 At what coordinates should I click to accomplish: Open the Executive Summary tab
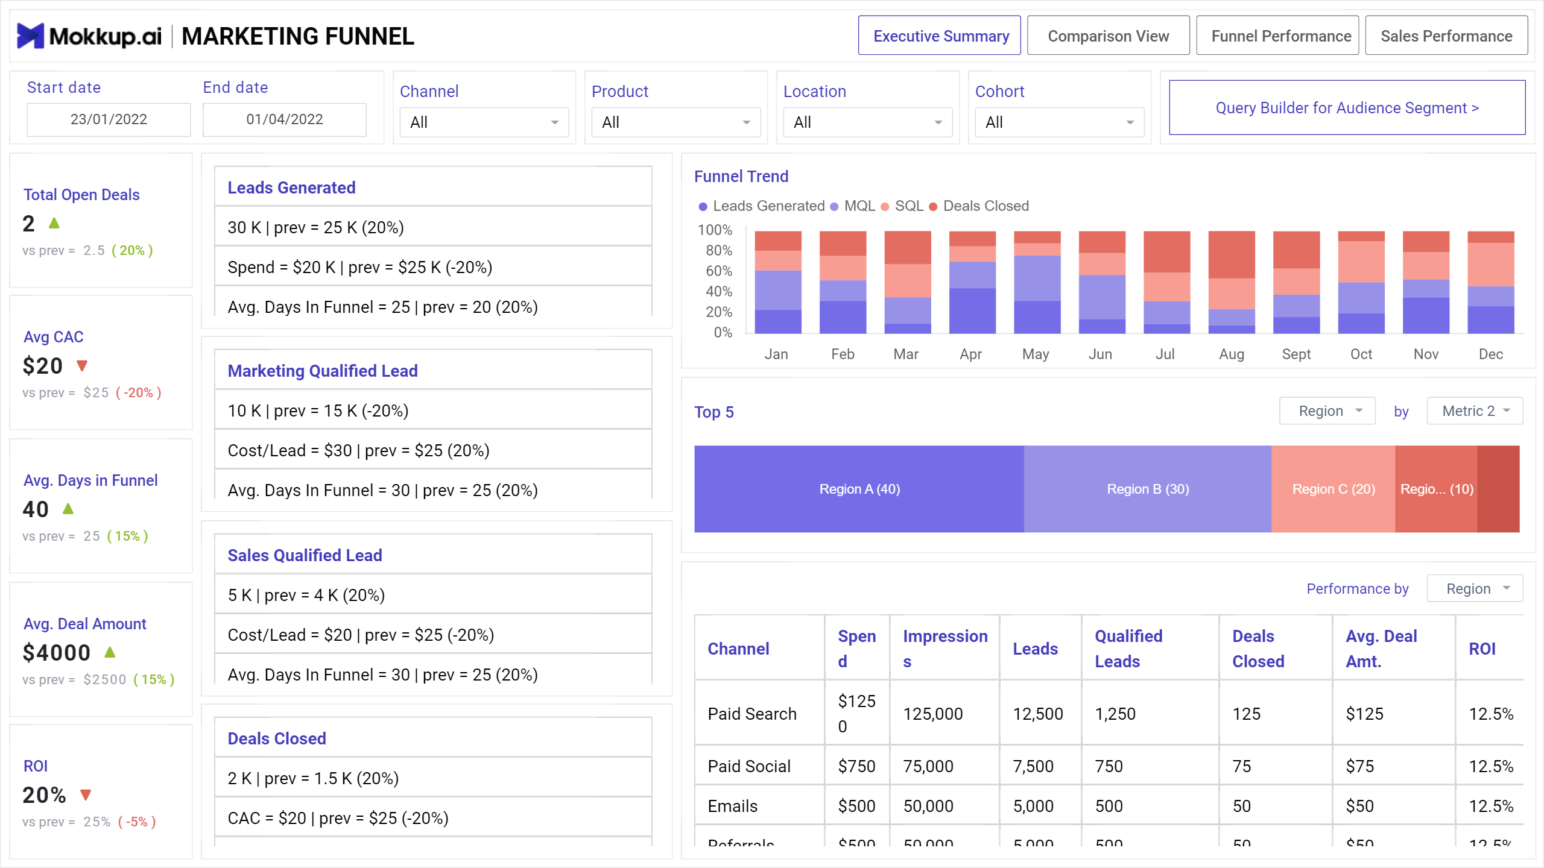[940, 36]
